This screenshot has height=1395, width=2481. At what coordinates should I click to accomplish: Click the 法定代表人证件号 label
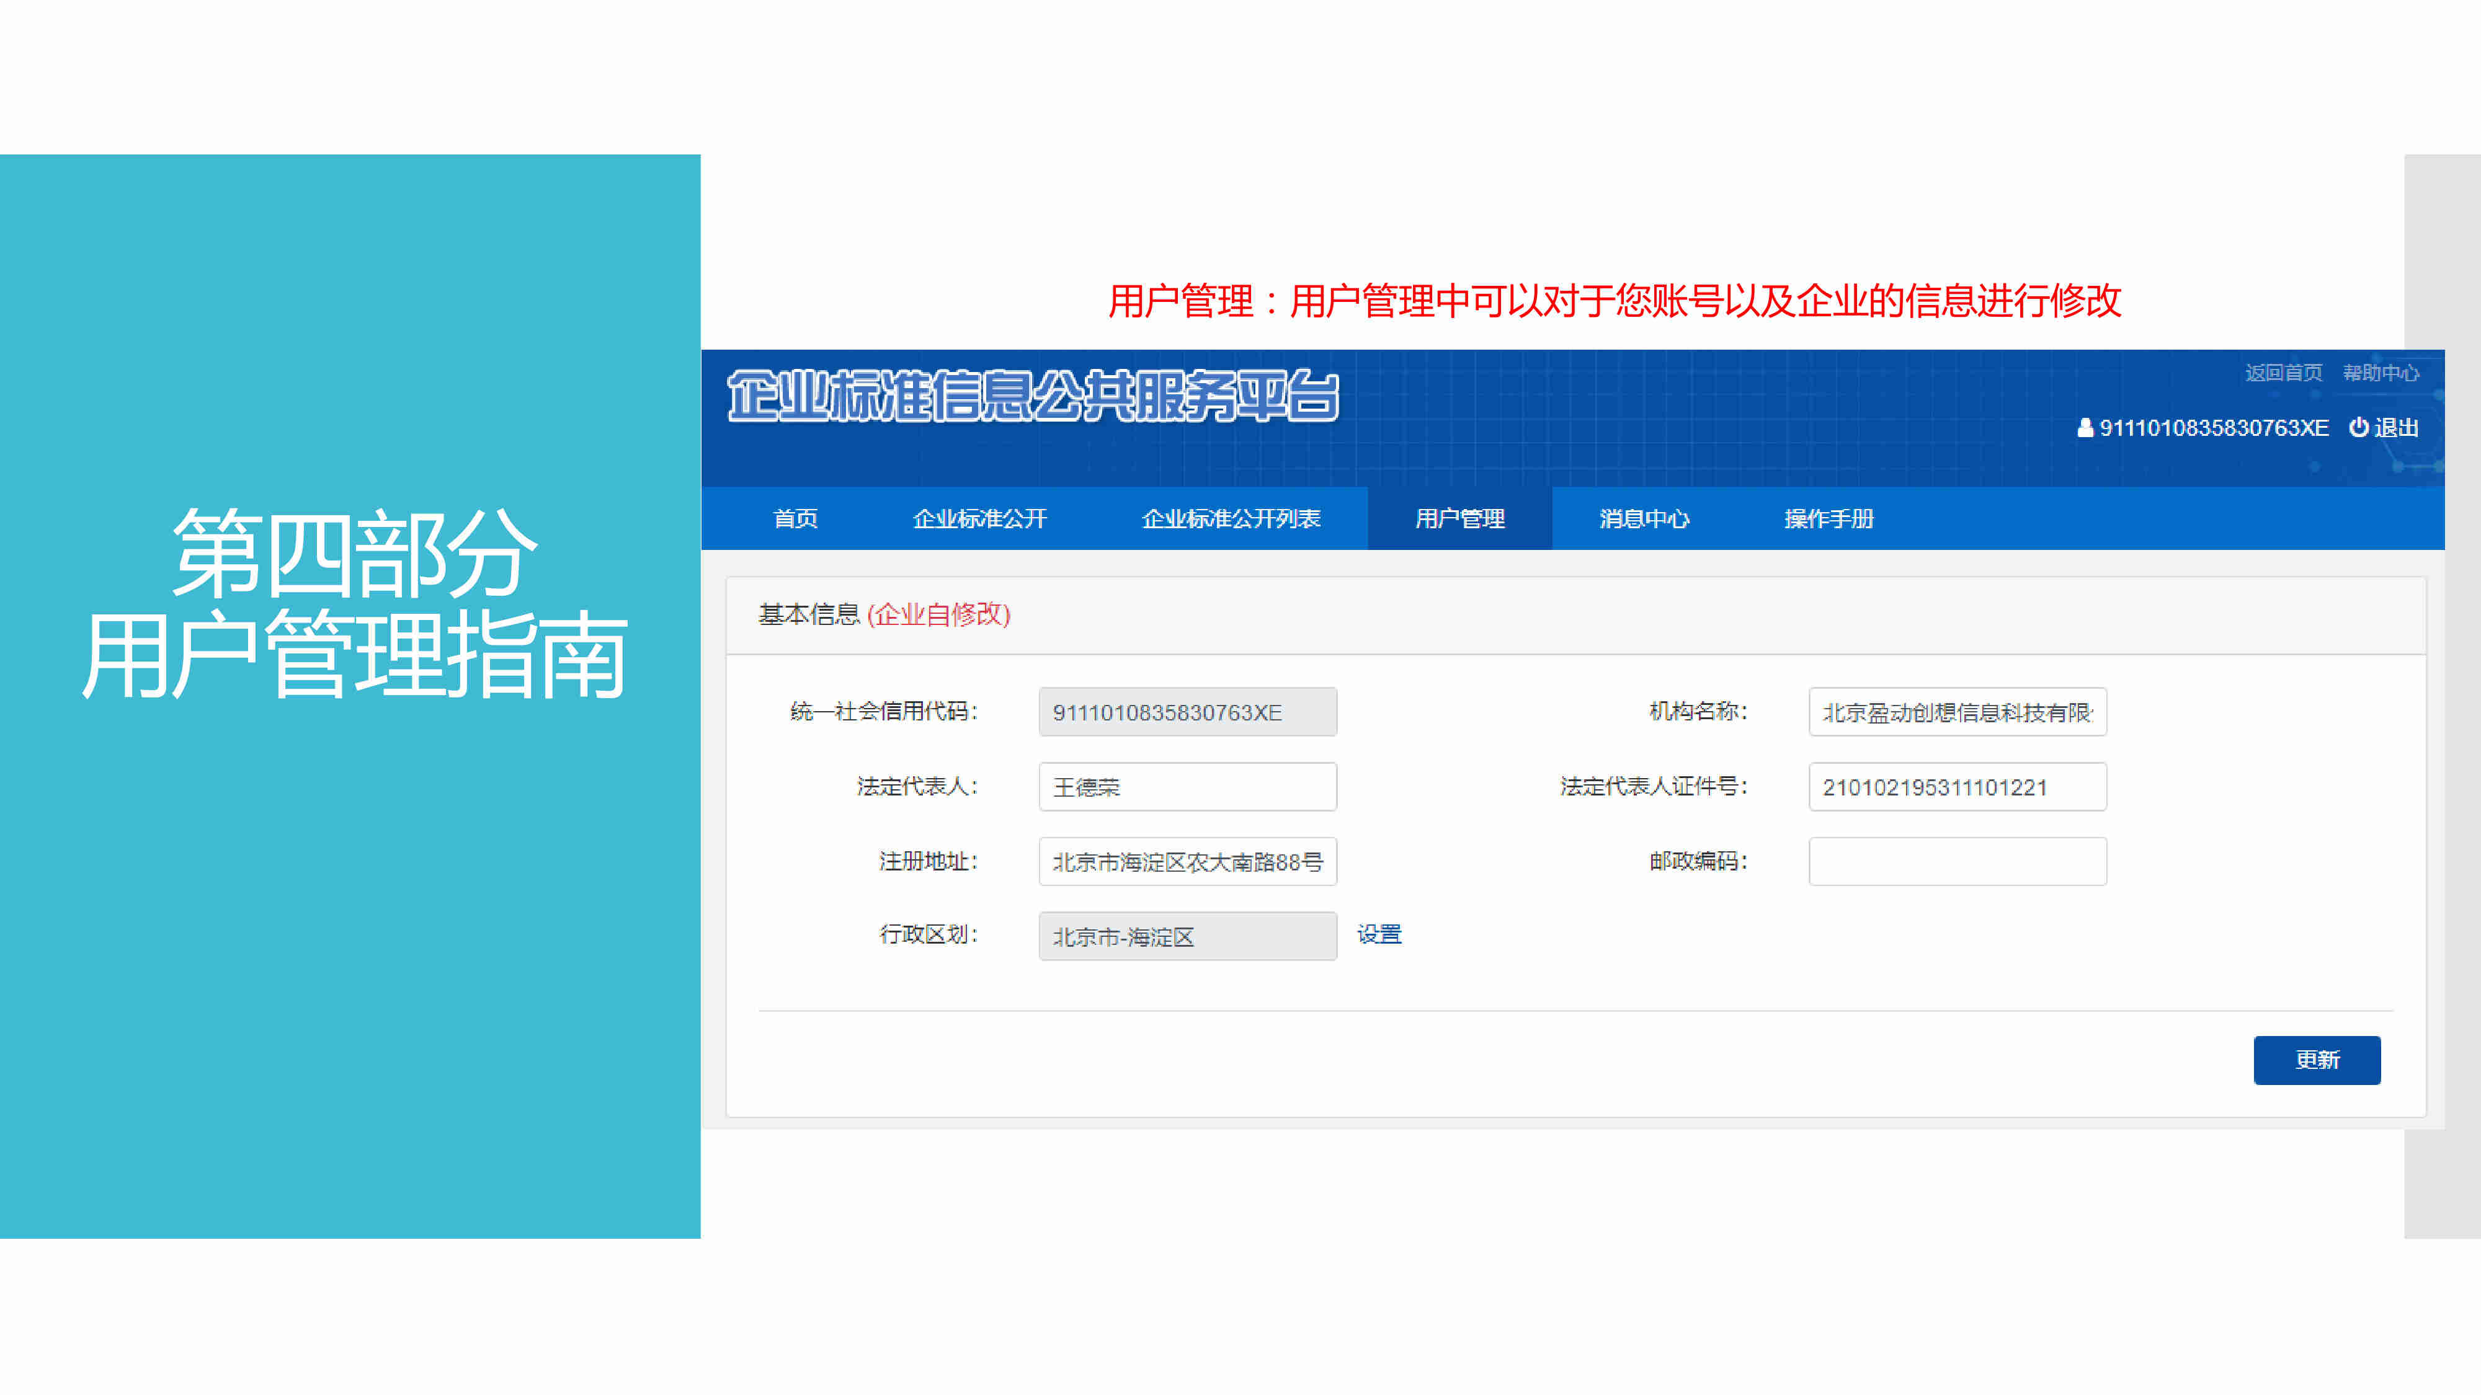coord(1654,787)
